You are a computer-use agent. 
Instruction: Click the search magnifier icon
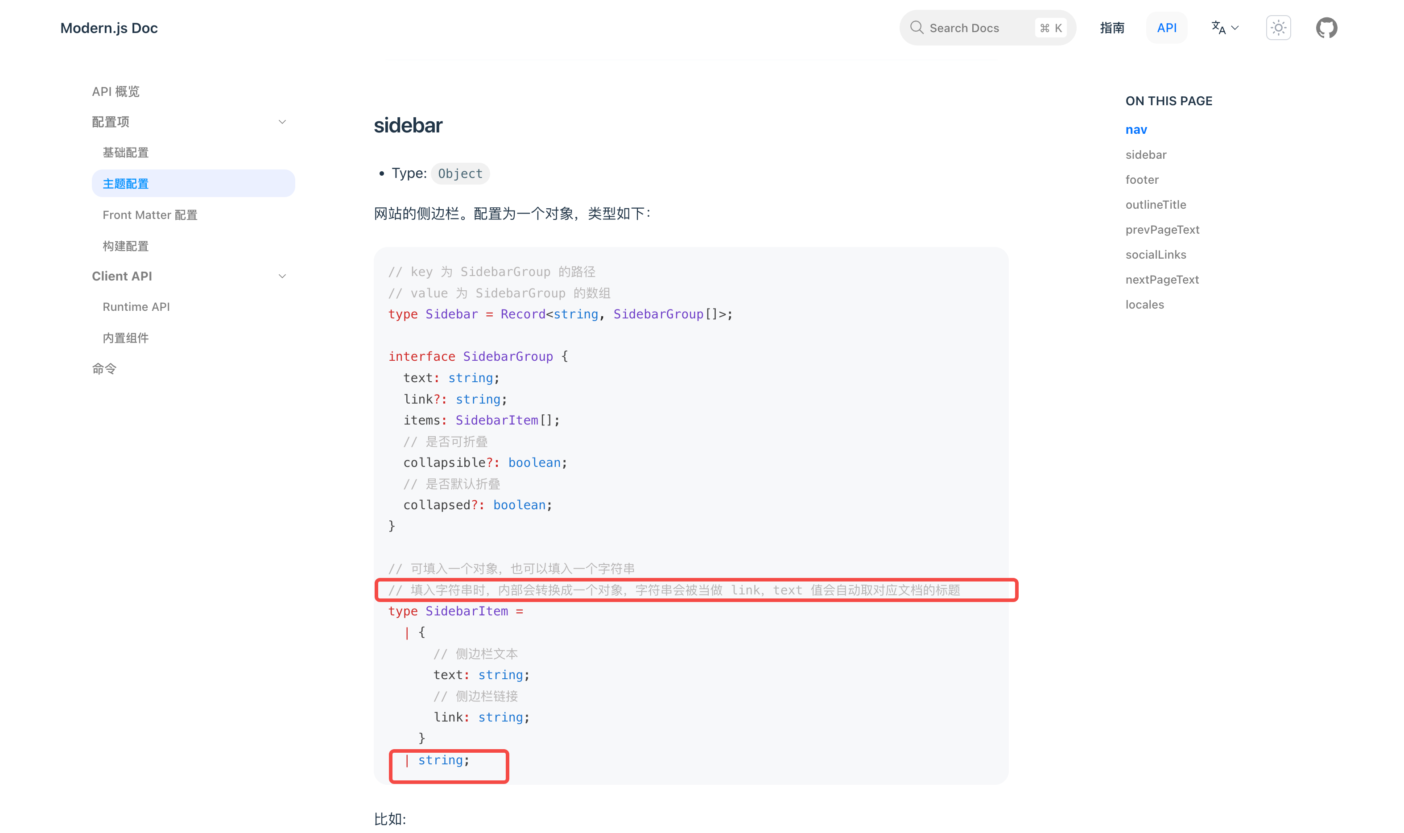click(x=917, y=27)
